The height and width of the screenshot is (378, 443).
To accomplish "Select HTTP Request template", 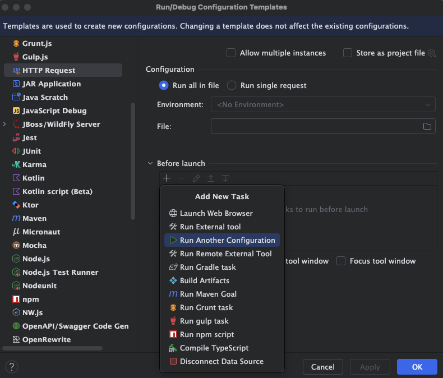I will [63, 70].
